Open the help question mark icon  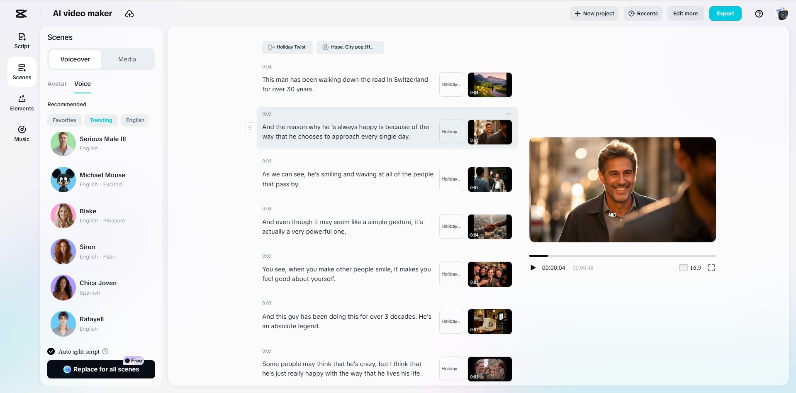pos(759,14)
